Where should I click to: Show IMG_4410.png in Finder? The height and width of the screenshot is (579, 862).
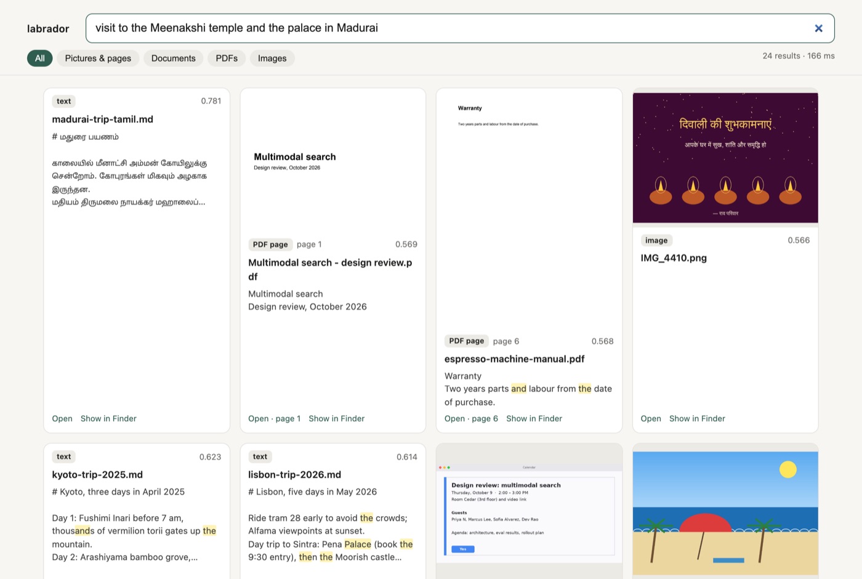697,419
